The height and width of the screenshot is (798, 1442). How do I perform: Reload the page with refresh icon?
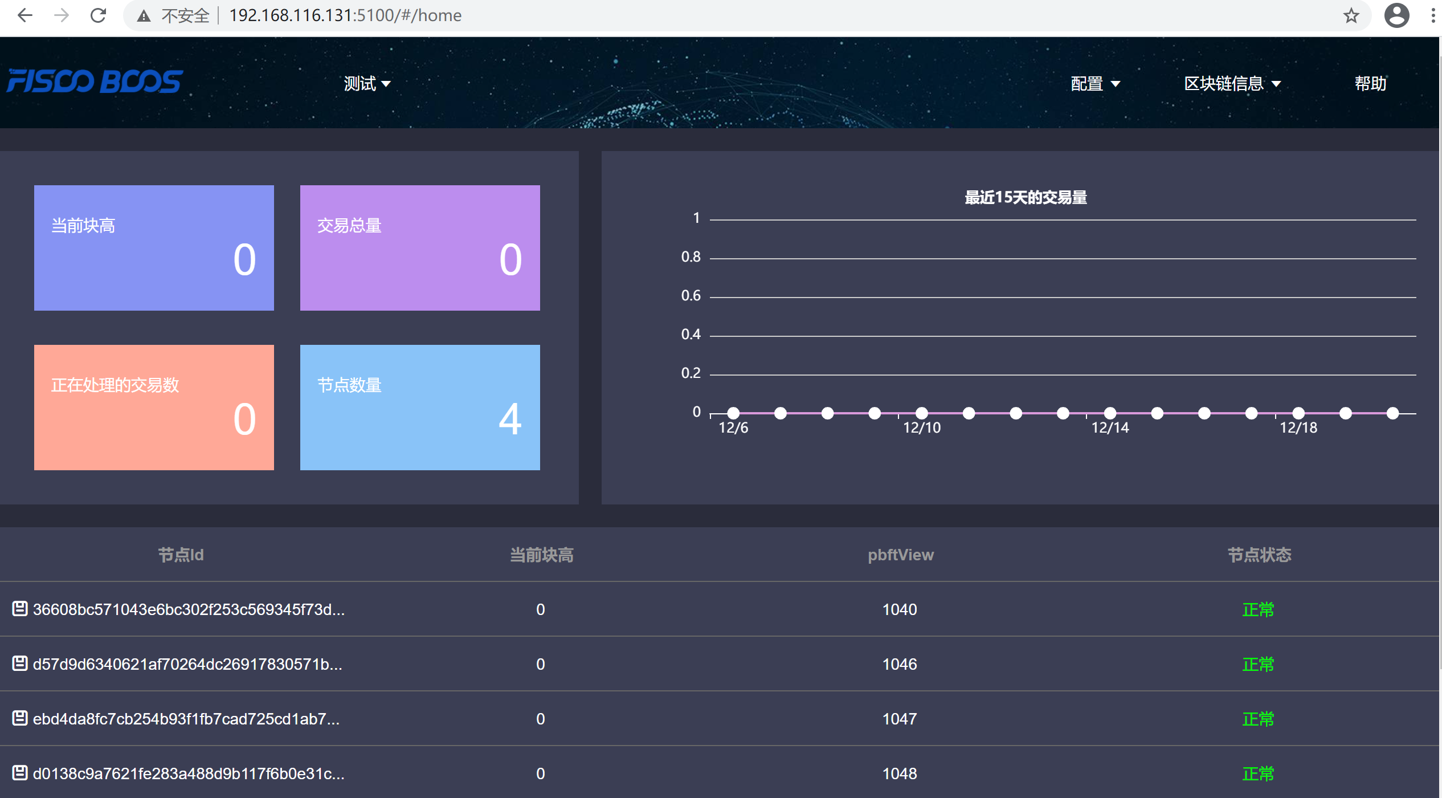click(x=99, y=15)
